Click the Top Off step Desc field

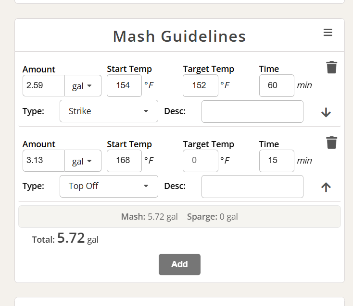(x=252, y=187)
